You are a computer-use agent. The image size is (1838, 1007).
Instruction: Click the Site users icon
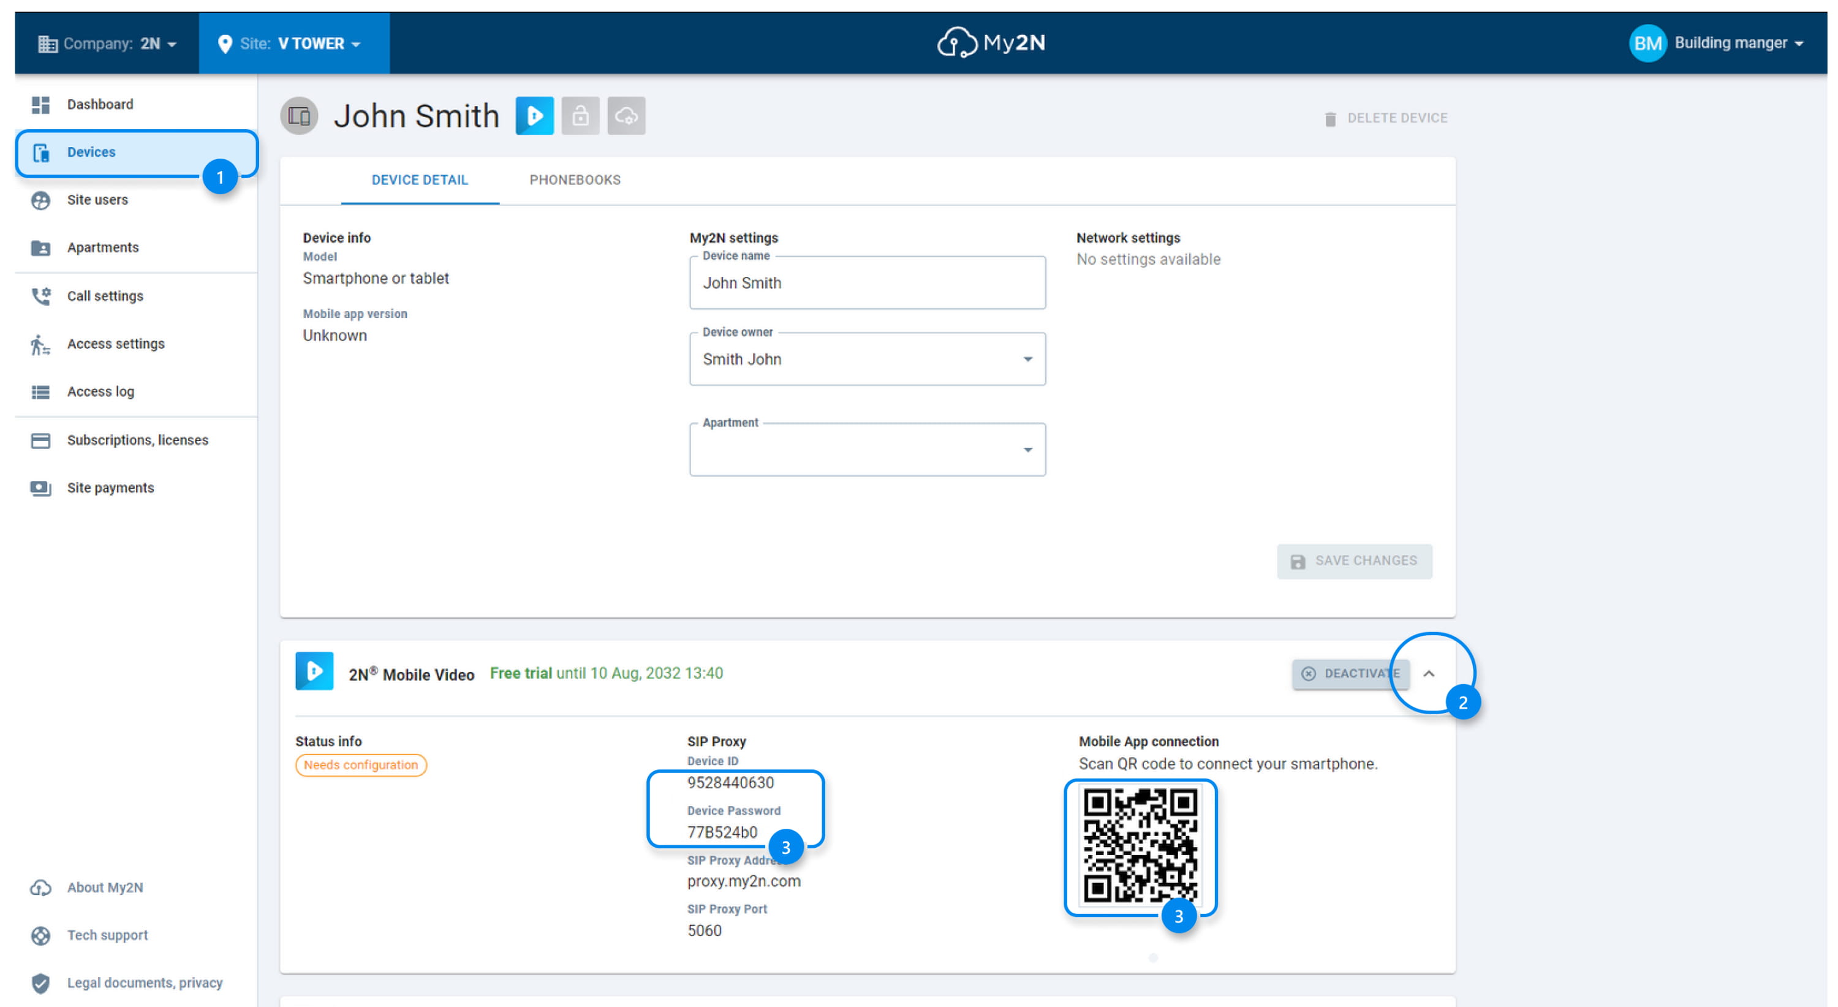(40, 200)
